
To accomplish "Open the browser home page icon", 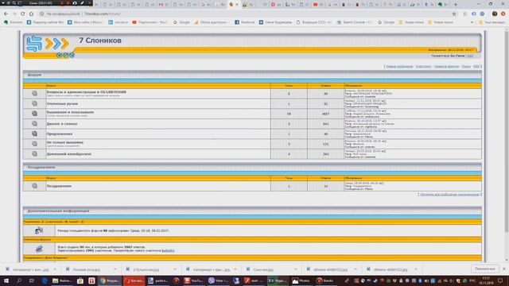I will 31,14.
